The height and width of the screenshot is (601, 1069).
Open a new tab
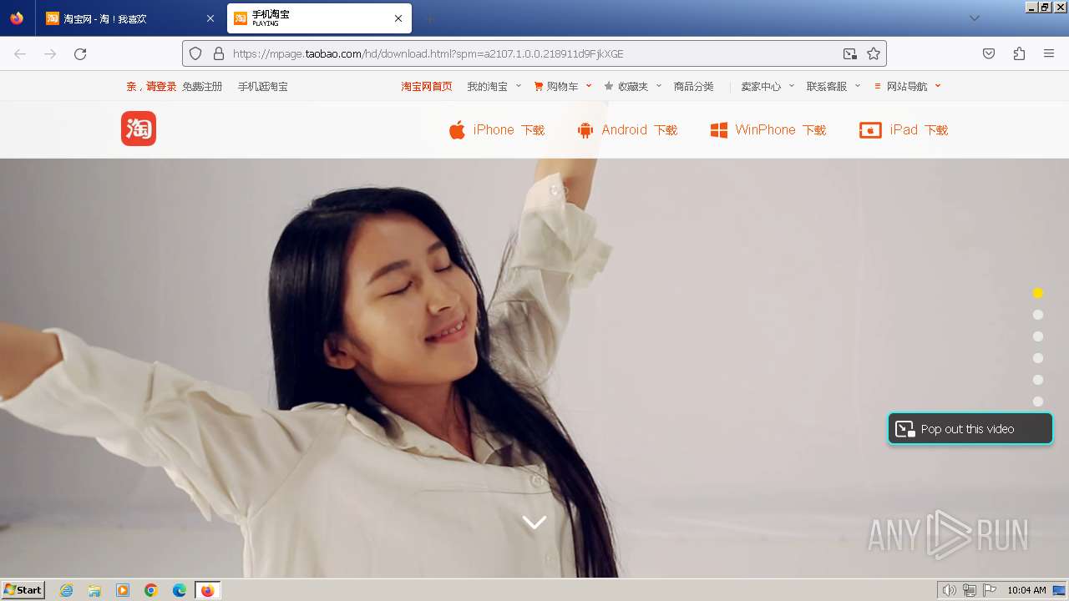(x=429, y=18)
